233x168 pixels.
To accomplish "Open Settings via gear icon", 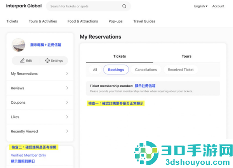I will 47,61.
